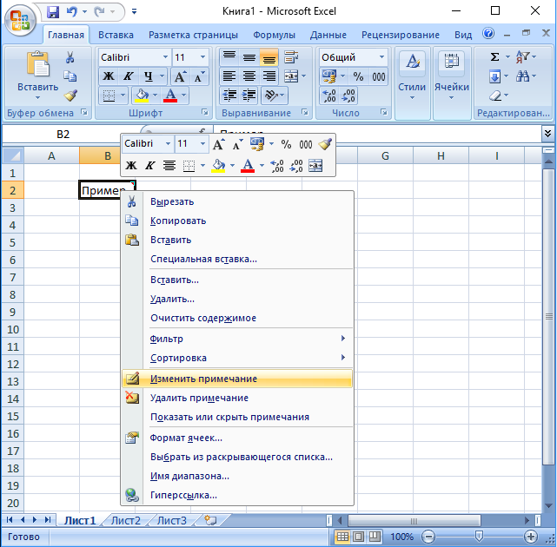The image size is (557, 547).
Task: Expand the formula bar chevron
Action: 547,134
